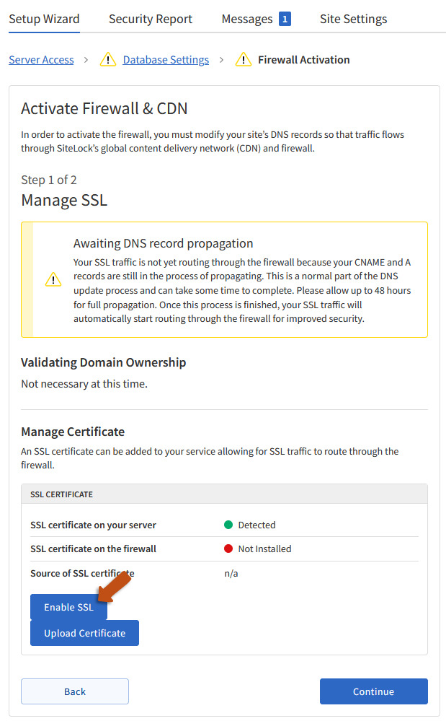
Task: Click the unread count badge on Messages
Action: [x=285, y=19]
